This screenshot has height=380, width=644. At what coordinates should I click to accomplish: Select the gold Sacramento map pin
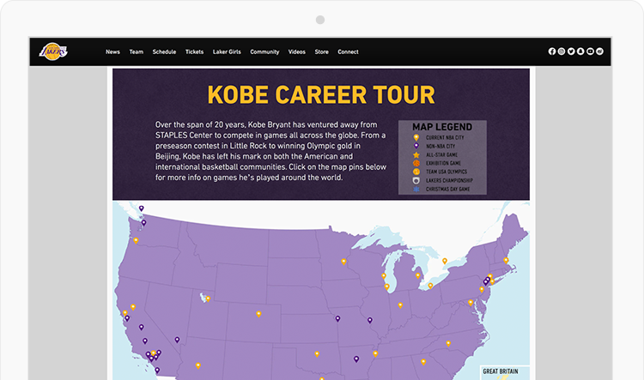[x=132, y=307]
